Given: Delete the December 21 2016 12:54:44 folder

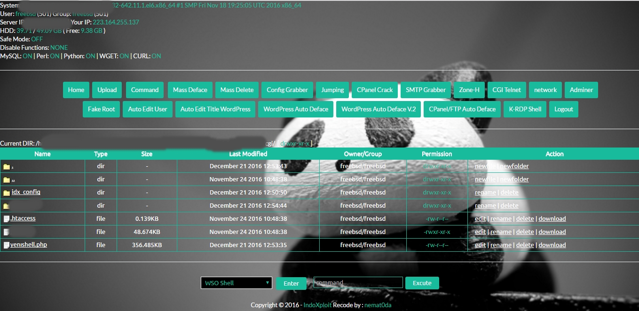Looking at the screenshot, I should 509,205.
